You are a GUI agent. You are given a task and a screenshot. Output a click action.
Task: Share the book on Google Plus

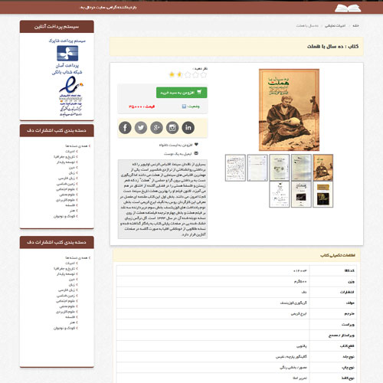[156, 127]
